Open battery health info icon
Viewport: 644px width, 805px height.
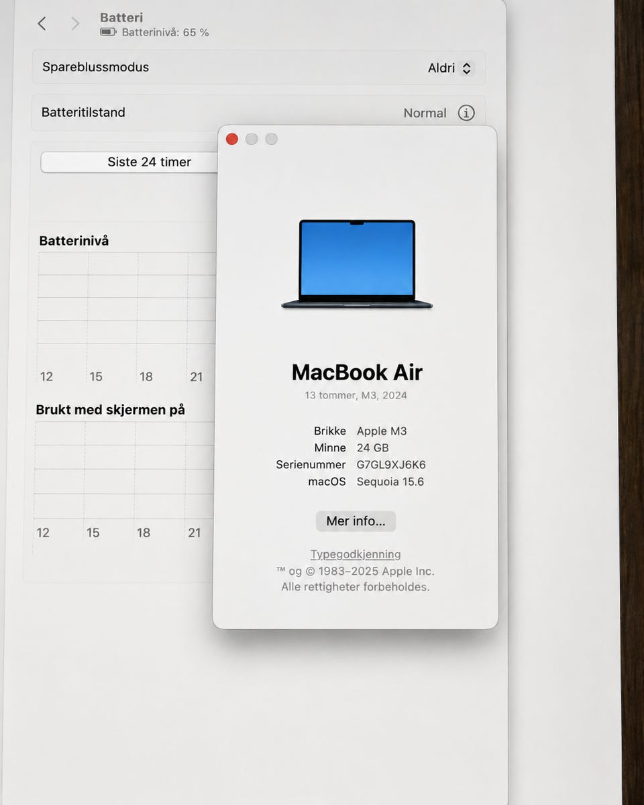[466, 113]
